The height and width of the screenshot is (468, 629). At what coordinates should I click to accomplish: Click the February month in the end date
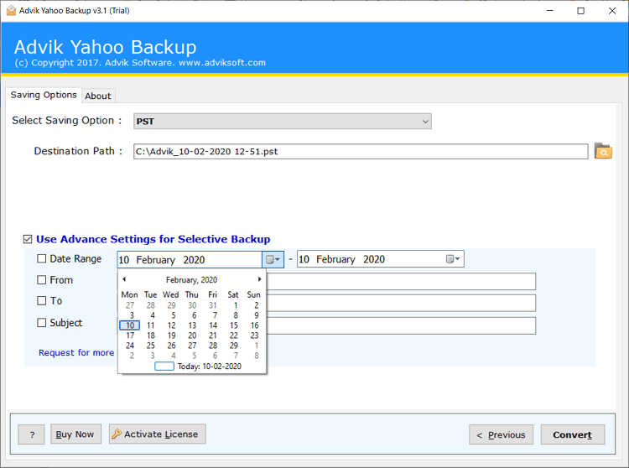coord(335,259)
